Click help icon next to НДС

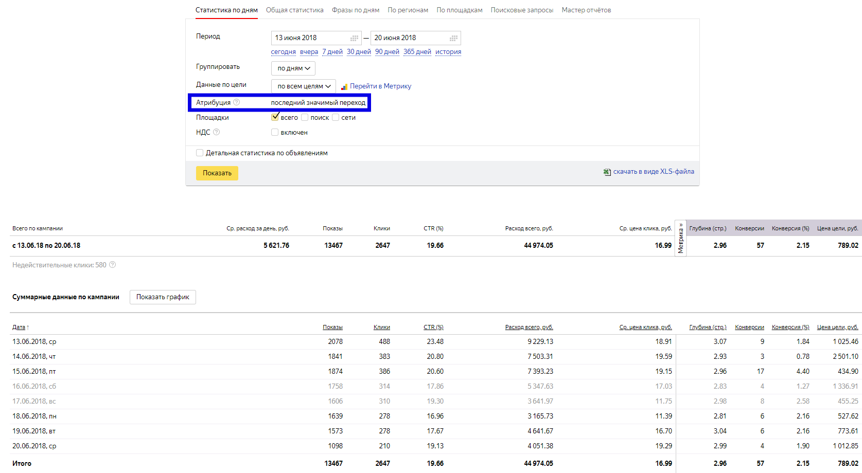click(217, 132)
